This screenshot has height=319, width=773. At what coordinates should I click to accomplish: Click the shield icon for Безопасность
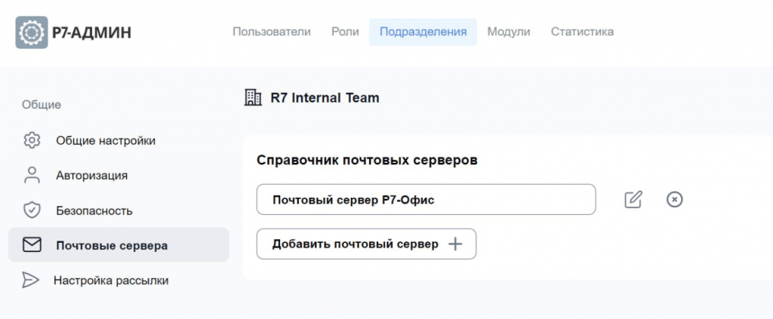click(x=32, y=210)
